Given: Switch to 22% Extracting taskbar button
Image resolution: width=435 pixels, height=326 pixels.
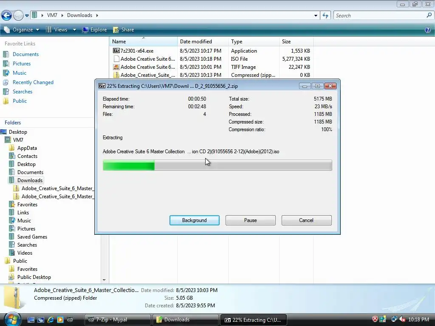Looking at the screenshot, I should tap(253, 320).
